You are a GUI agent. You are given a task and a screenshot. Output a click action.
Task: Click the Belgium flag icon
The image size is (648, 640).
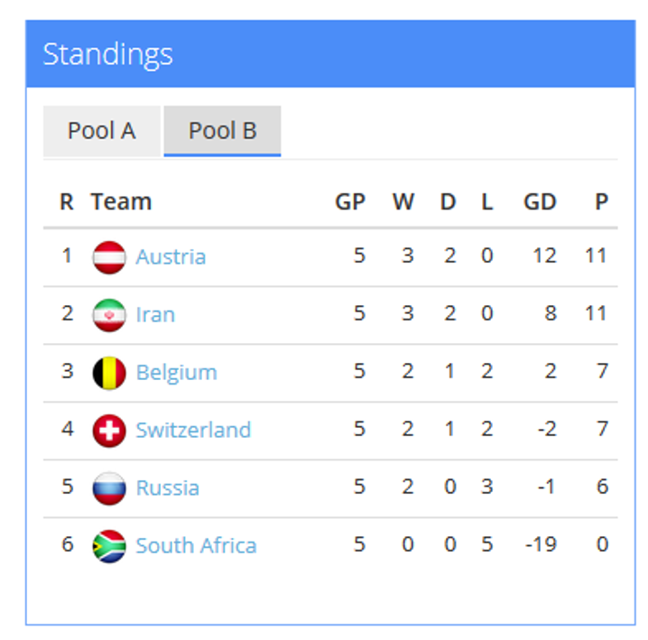109,373
